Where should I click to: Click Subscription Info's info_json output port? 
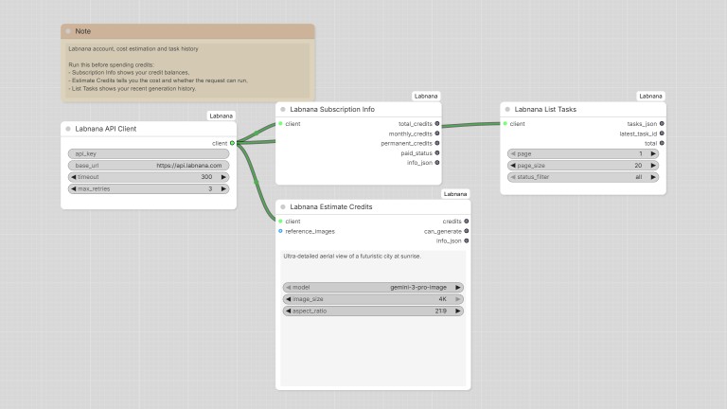[x=437, y=163]
